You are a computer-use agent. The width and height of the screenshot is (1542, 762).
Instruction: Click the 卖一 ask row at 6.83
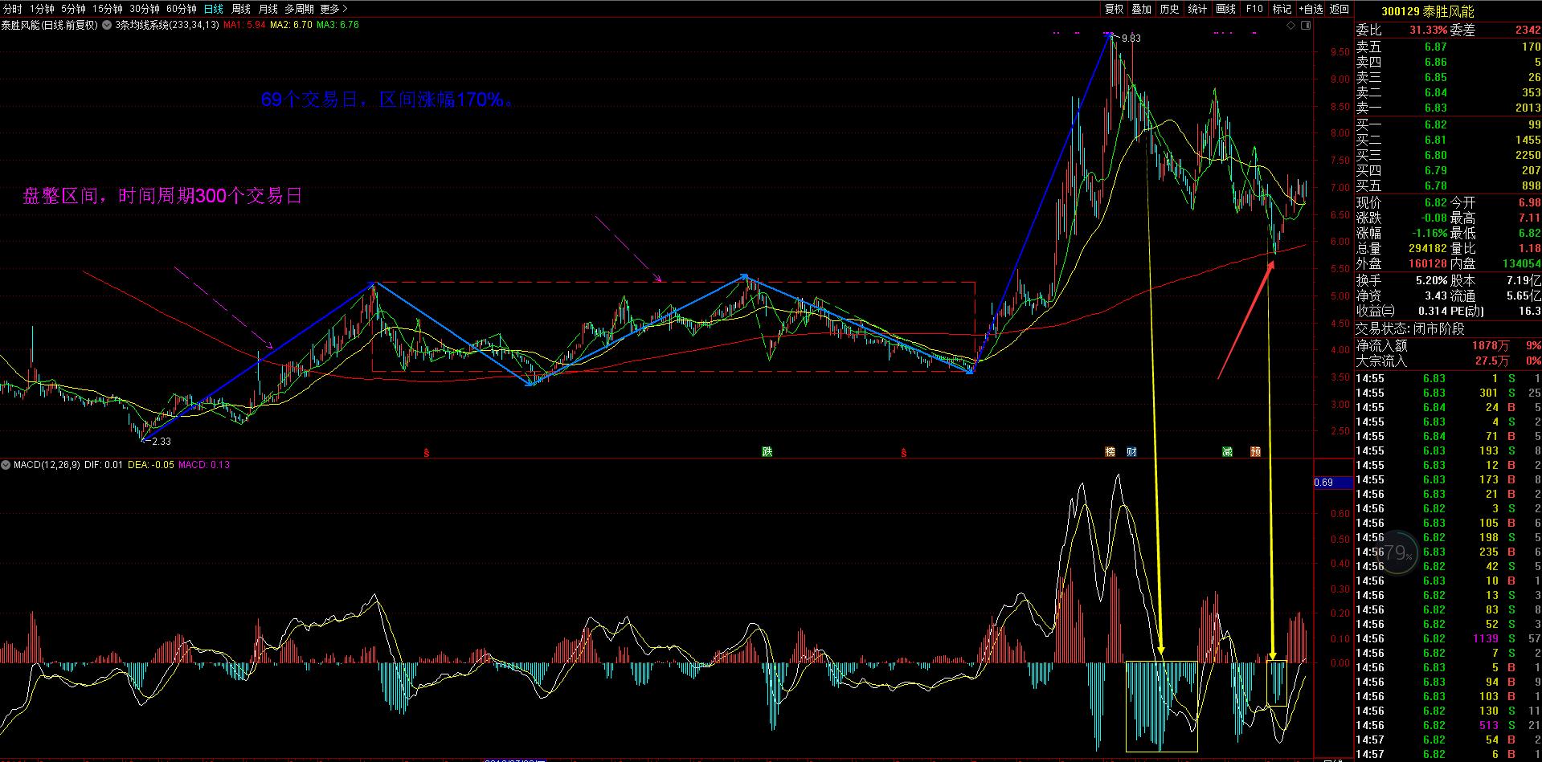pyautogui.click(x=1448, y=108)
